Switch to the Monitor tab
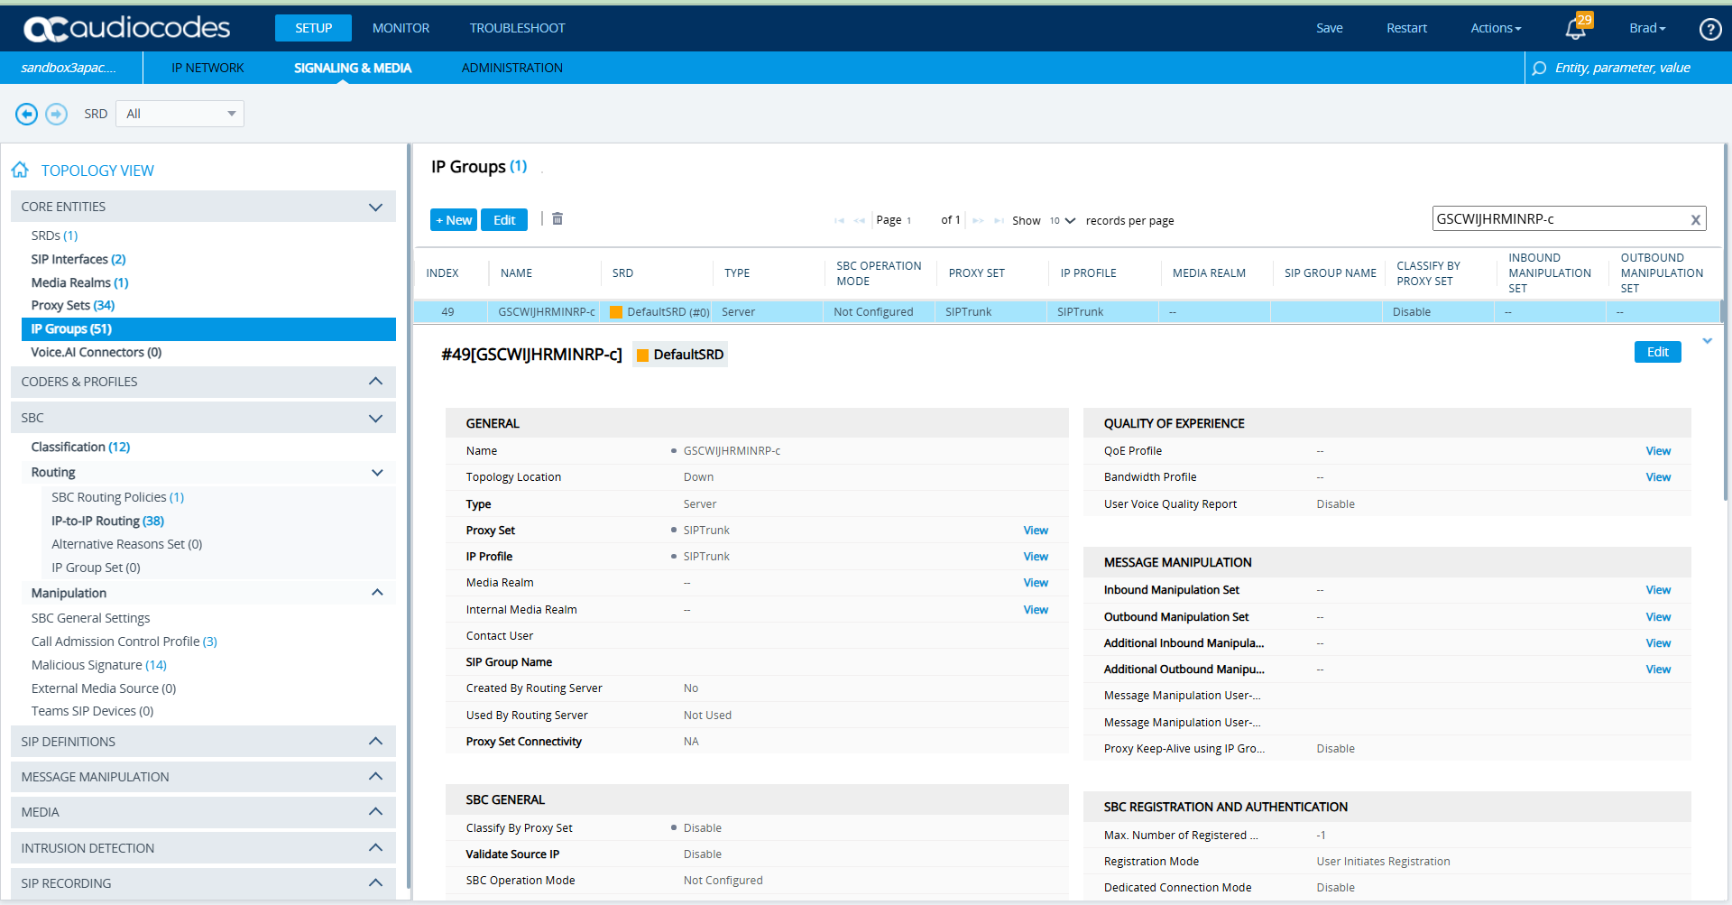1732x905 pixels. pos(401,28)
